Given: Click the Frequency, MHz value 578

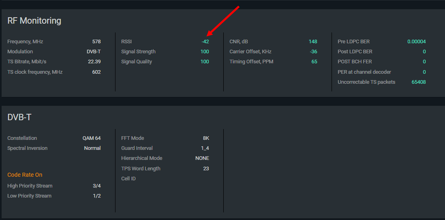Looking at the screenshot, I should tap(96, 42).
